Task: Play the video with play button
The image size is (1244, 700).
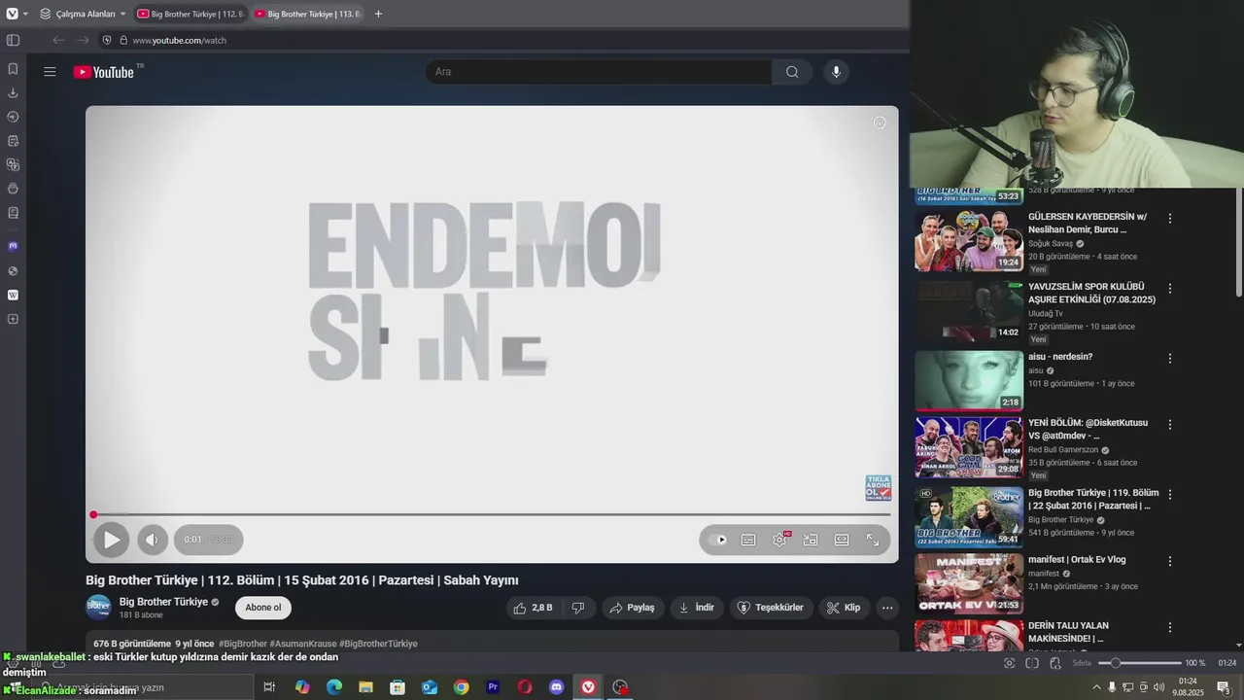Action: tap(111, 540)
